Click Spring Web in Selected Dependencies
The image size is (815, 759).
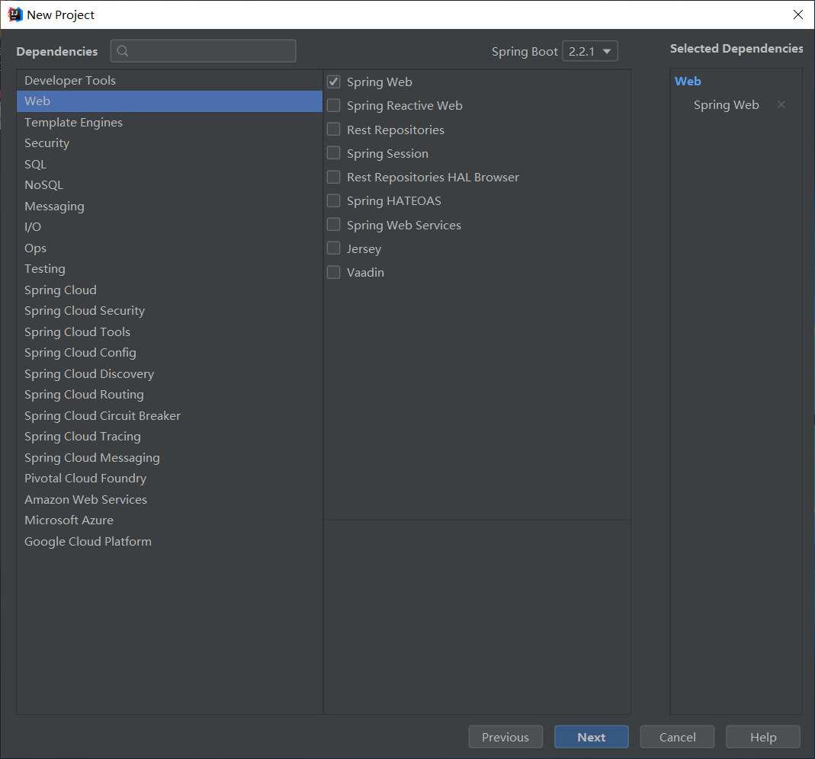point(726,105)
